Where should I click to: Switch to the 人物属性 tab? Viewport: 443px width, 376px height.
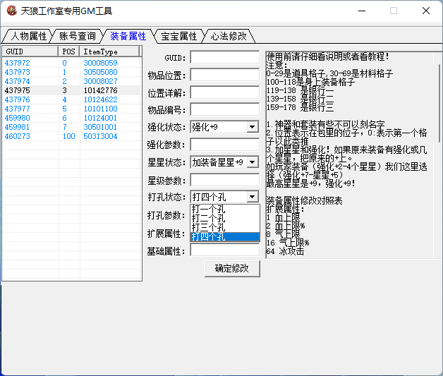click(x=28, y=36)
